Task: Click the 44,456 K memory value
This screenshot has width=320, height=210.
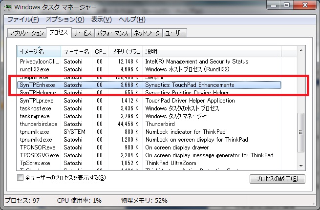Action: click(128, 124)
